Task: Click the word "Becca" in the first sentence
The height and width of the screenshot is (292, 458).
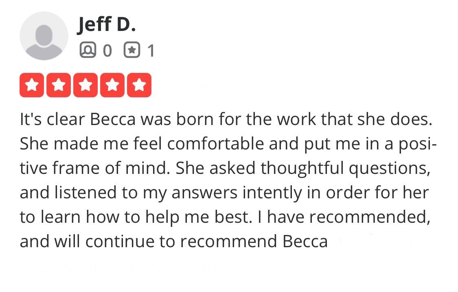Action: tap(113, 119)
